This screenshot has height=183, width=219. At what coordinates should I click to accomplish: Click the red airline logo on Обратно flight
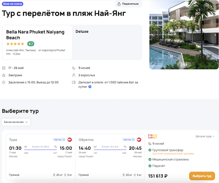pyautogui.click(x=139, y=139)
